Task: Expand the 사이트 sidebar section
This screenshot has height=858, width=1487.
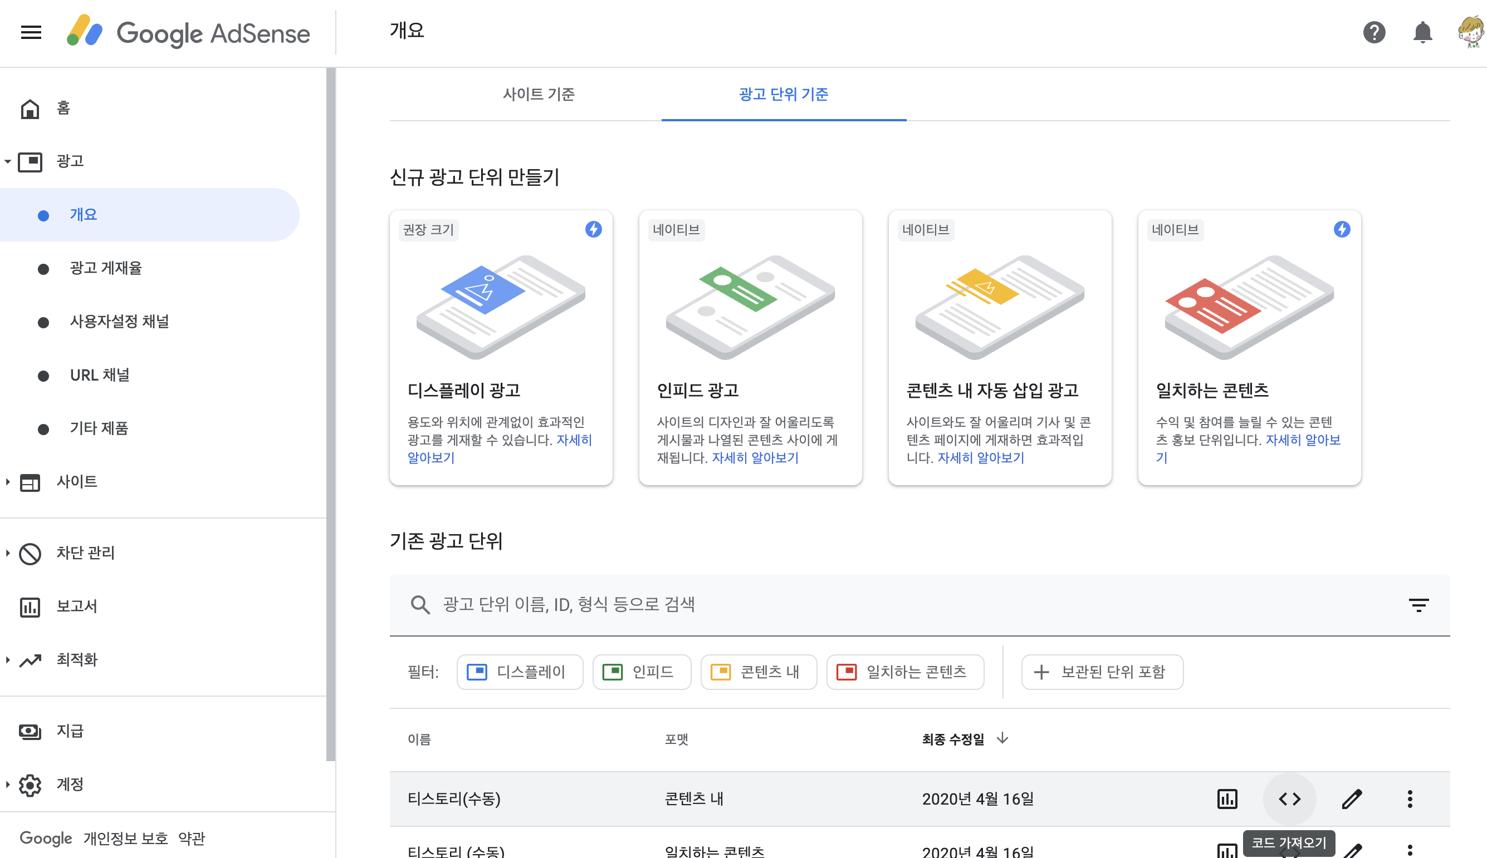Action: [77, 482]
